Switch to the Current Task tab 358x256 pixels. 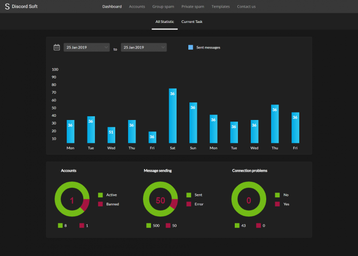point(192,22)
